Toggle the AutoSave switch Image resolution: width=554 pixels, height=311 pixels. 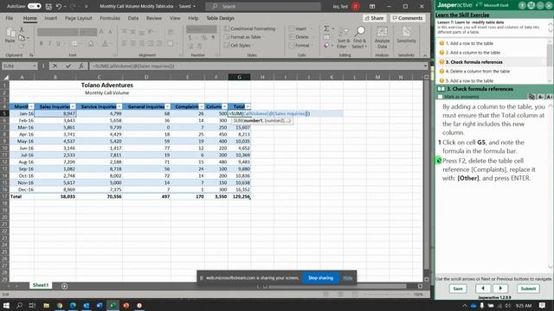pos(35,6)
